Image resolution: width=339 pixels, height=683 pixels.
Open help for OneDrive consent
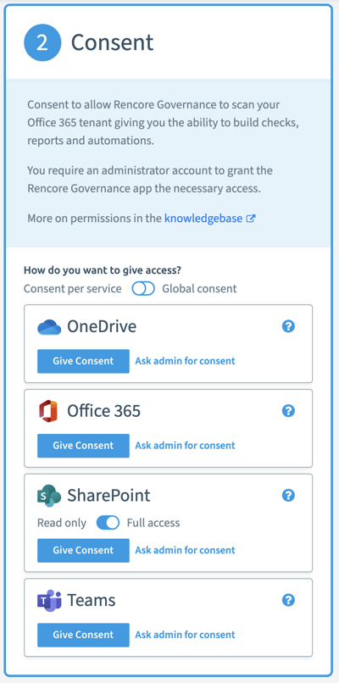tap(288, 326)
